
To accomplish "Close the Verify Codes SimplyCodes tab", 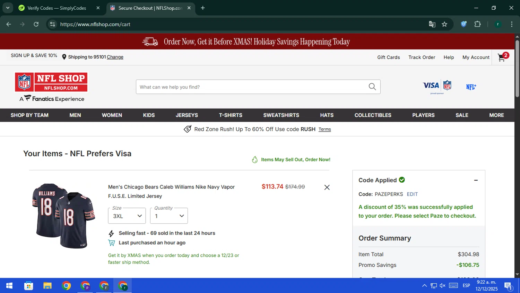I will [98, 8].
